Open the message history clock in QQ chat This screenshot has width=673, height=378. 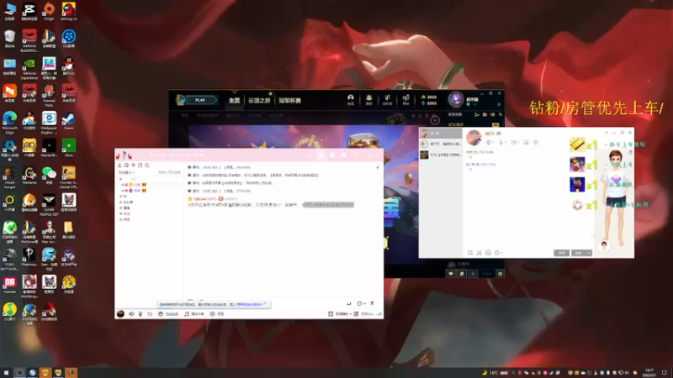click(498, 253)
